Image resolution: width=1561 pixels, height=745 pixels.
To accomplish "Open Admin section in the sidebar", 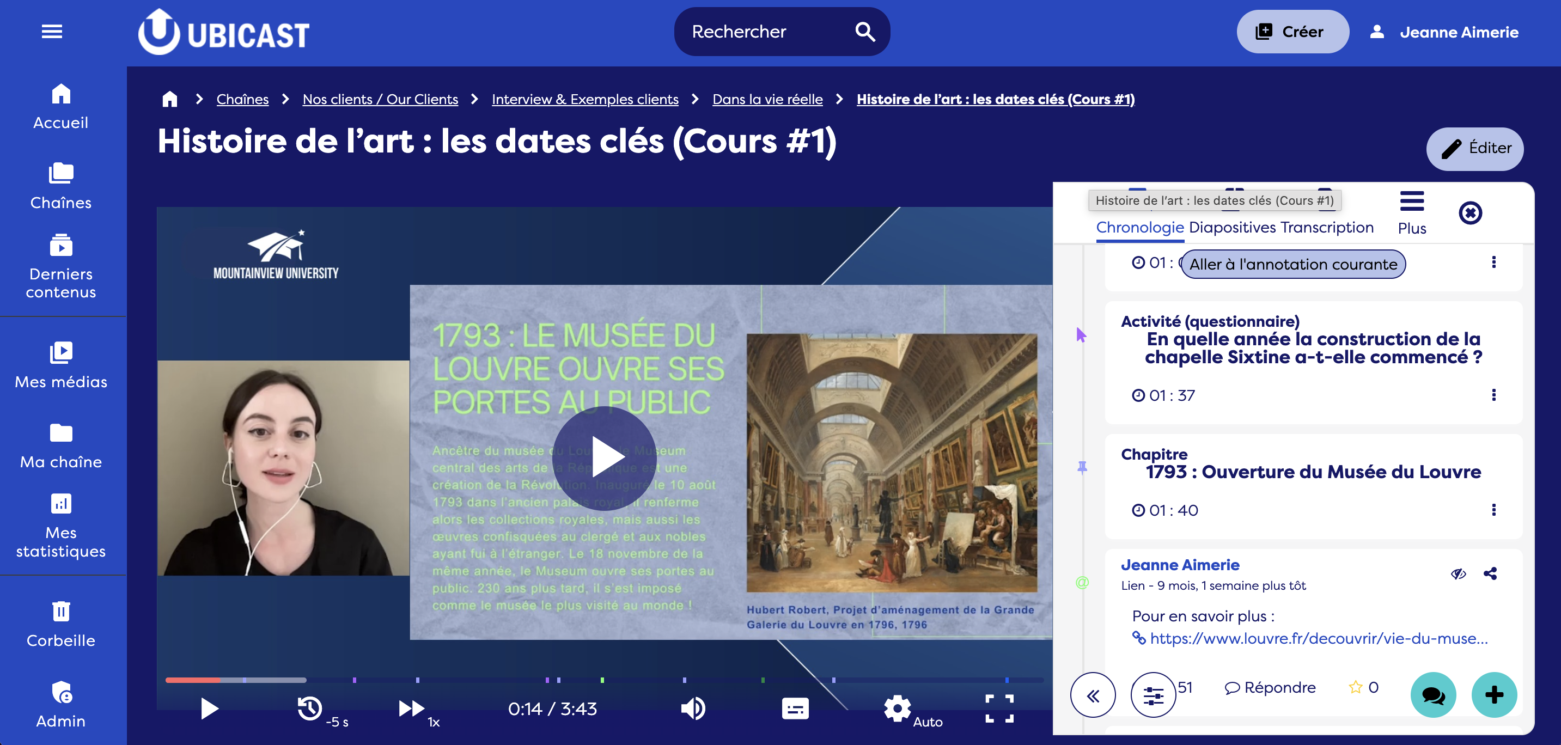I will (x=60, y=704).
